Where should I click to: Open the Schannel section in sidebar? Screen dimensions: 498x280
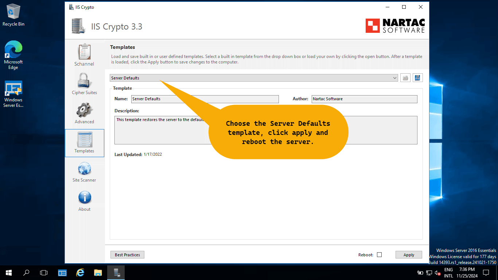click(x=84, y=55)
